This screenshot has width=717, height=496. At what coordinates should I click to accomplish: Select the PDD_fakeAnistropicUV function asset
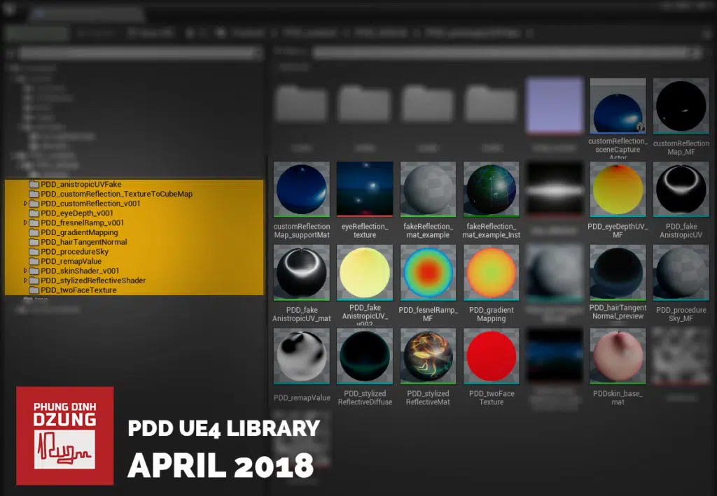(681, 189)
